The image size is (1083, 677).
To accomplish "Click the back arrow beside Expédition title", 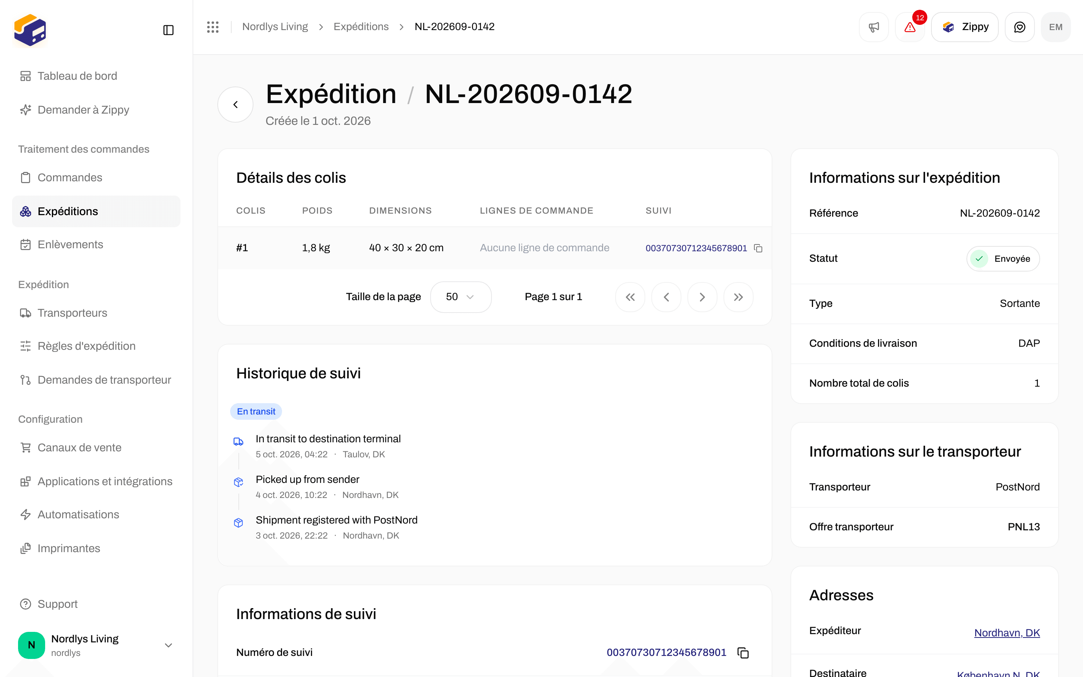I will click(235, 104).
